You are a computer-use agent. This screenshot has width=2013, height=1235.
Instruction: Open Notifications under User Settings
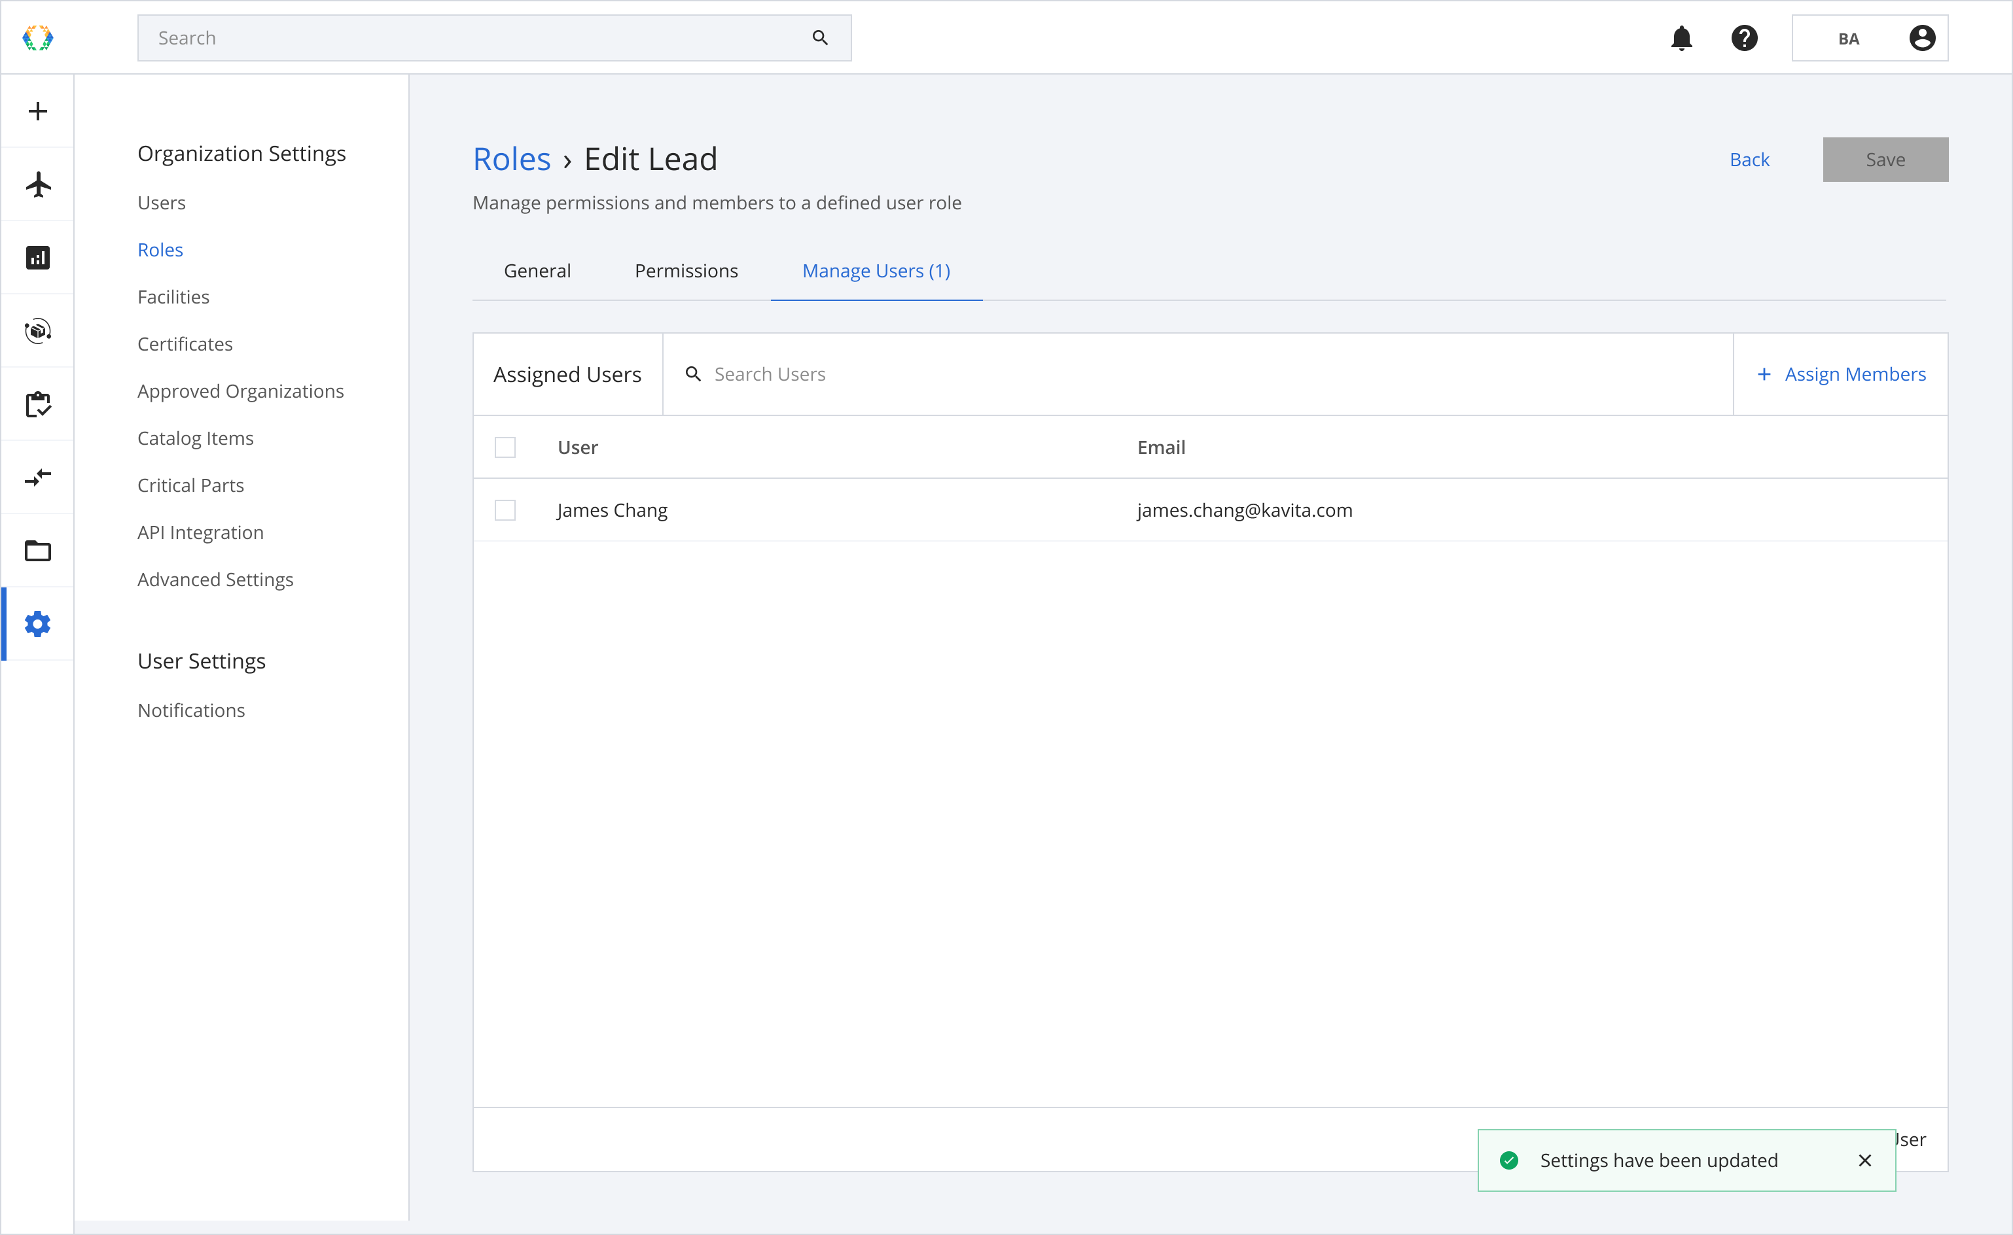[191, 710]
